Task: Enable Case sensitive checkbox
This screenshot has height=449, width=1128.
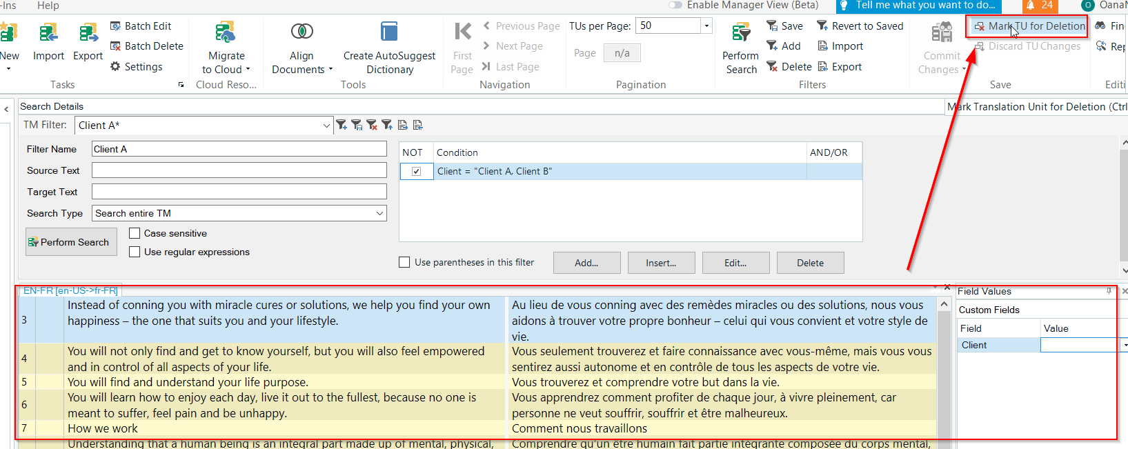Action: click(135, 233)
